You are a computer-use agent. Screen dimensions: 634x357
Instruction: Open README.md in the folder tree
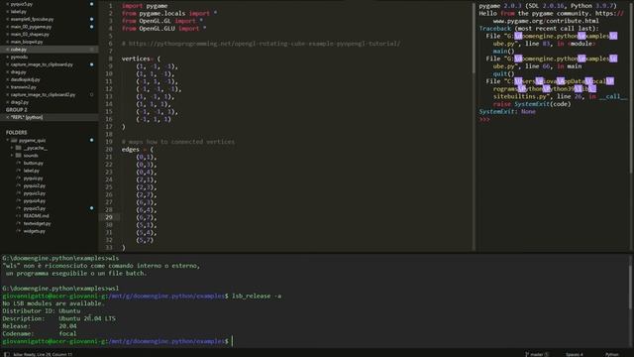tap(36, 216)
